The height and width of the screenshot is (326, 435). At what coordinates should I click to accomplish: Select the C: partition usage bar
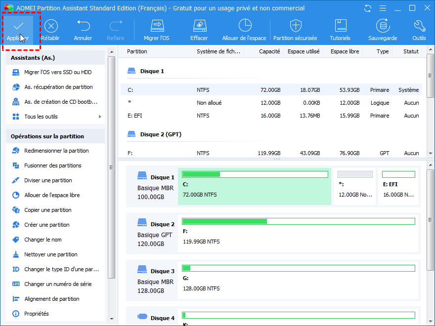point(255,174)
